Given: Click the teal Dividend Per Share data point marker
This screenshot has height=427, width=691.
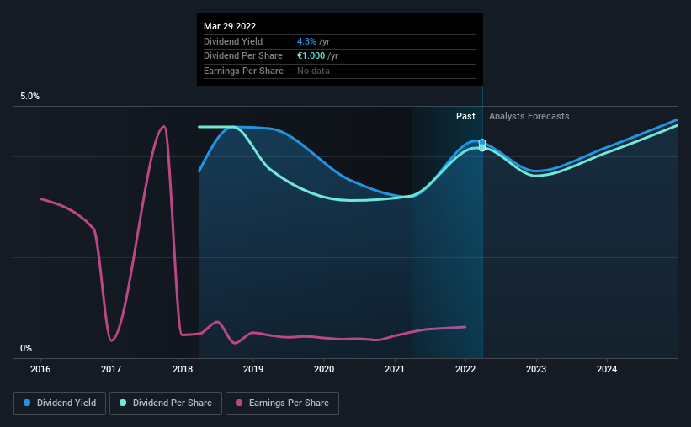Looking at the screenshot, I should pyautogui.click(x=482, y=148).
